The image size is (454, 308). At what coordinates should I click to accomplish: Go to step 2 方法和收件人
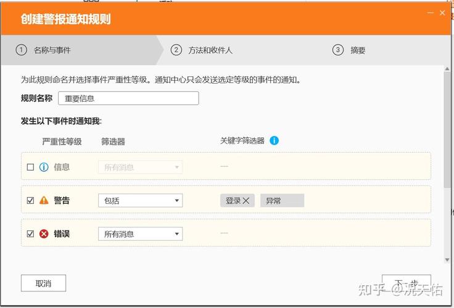point(202,50)
